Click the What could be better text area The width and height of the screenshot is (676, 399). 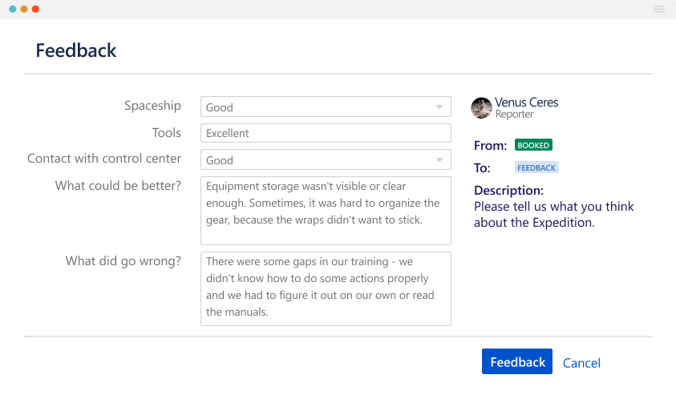pyautogui.click(x=326, y=210)
